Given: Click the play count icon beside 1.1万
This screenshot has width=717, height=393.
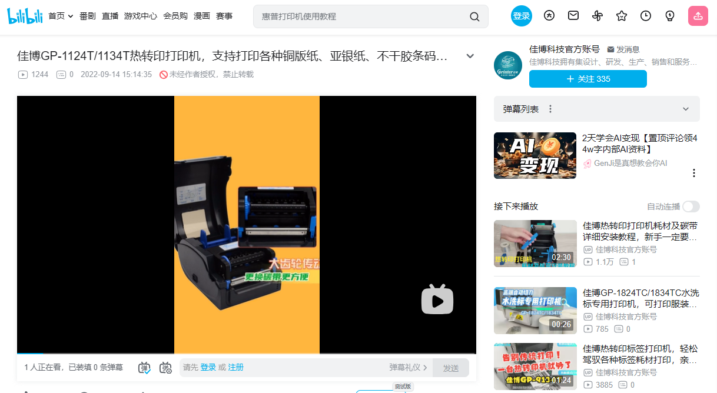Looking at the screenshot, I should (587, 262).
